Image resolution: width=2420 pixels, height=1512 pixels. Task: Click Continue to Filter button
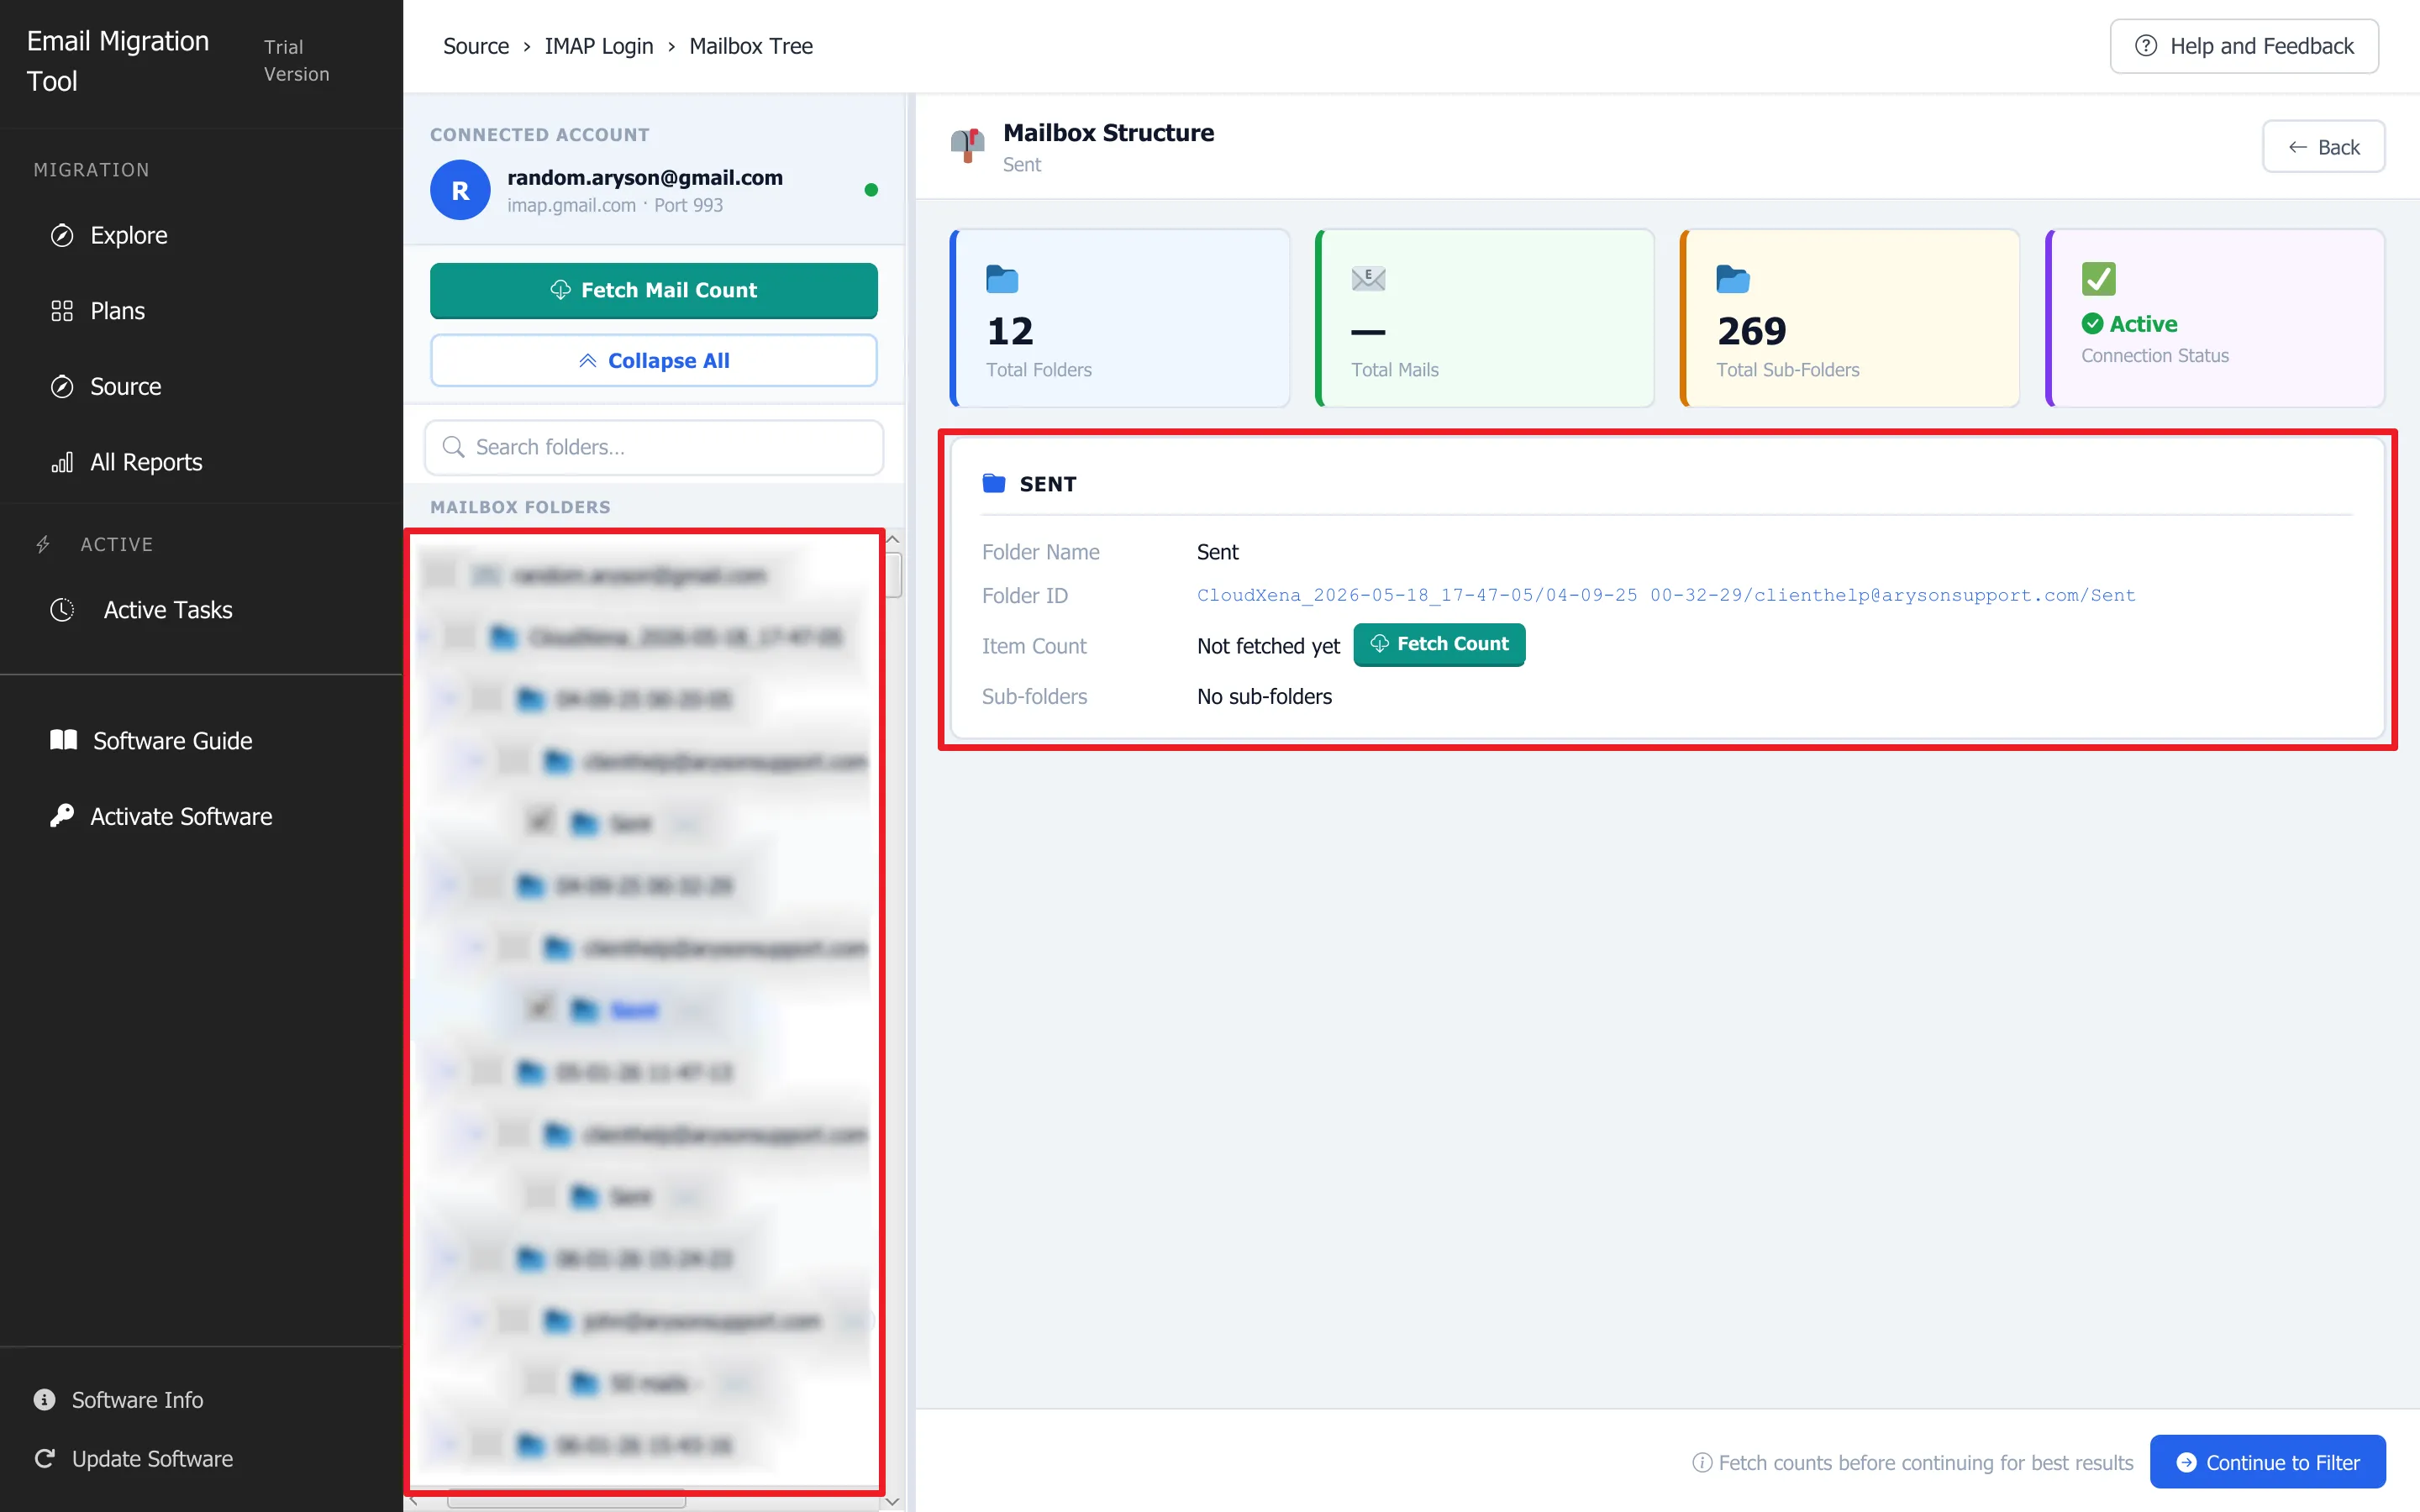[2267, 1462]
